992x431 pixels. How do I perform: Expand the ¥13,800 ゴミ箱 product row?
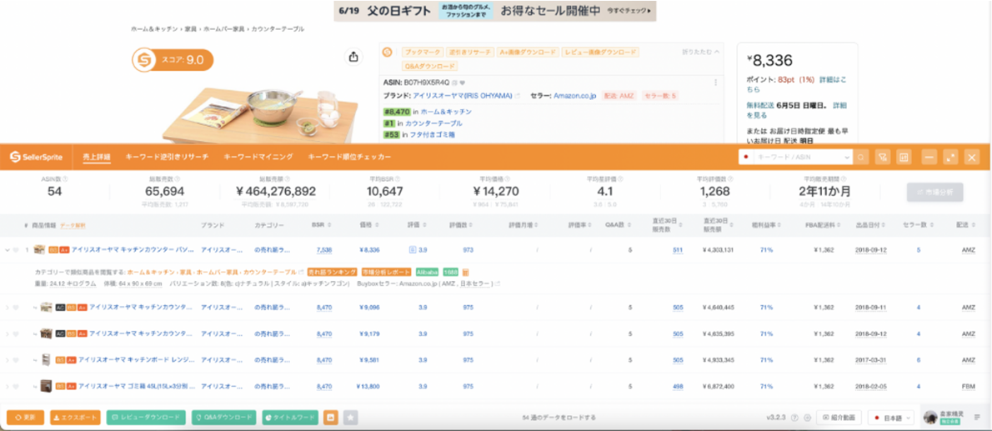7,386
